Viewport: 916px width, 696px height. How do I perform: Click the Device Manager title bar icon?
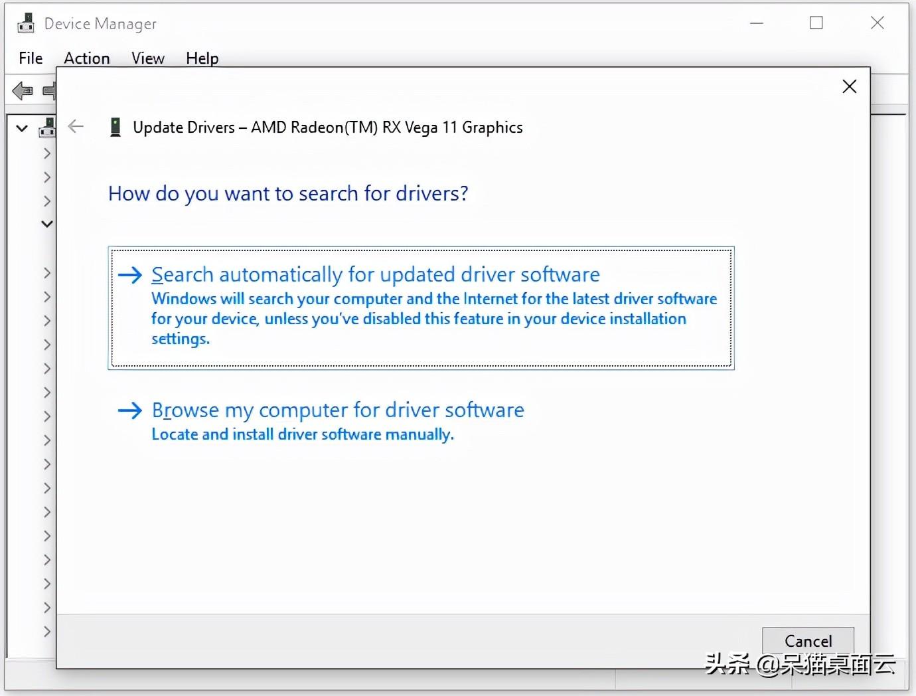click(26, 23)
